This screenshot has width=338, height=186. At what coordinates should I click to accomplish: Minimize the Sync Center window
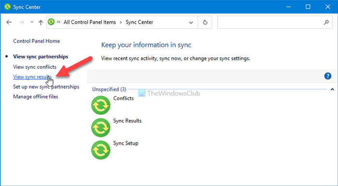point(288,7)
